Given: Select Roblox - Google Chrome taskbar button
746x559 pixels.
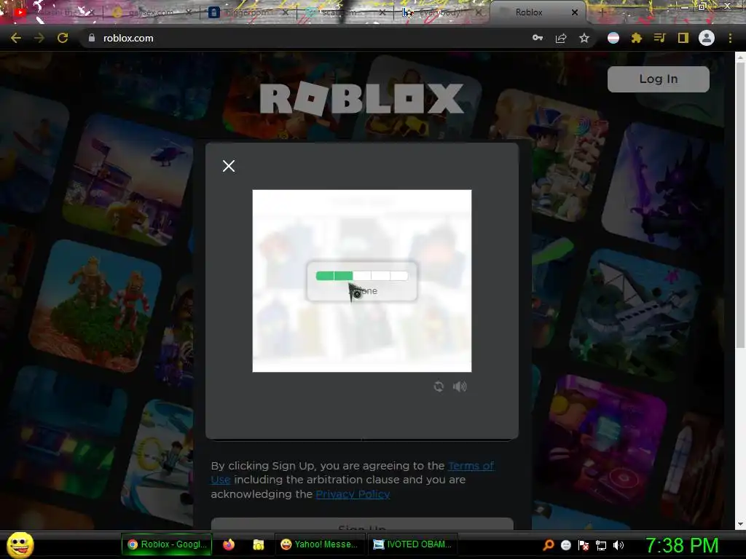Looking at the screenshot, I should [167, 544].
